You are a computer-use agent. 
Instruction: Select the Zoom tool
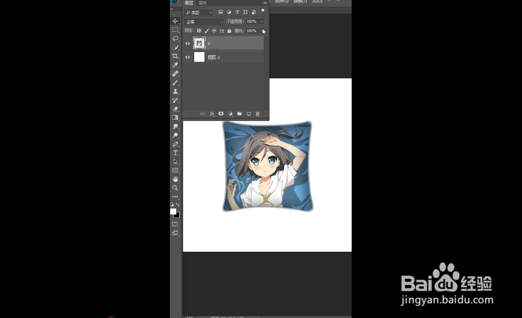click(175, 188)
